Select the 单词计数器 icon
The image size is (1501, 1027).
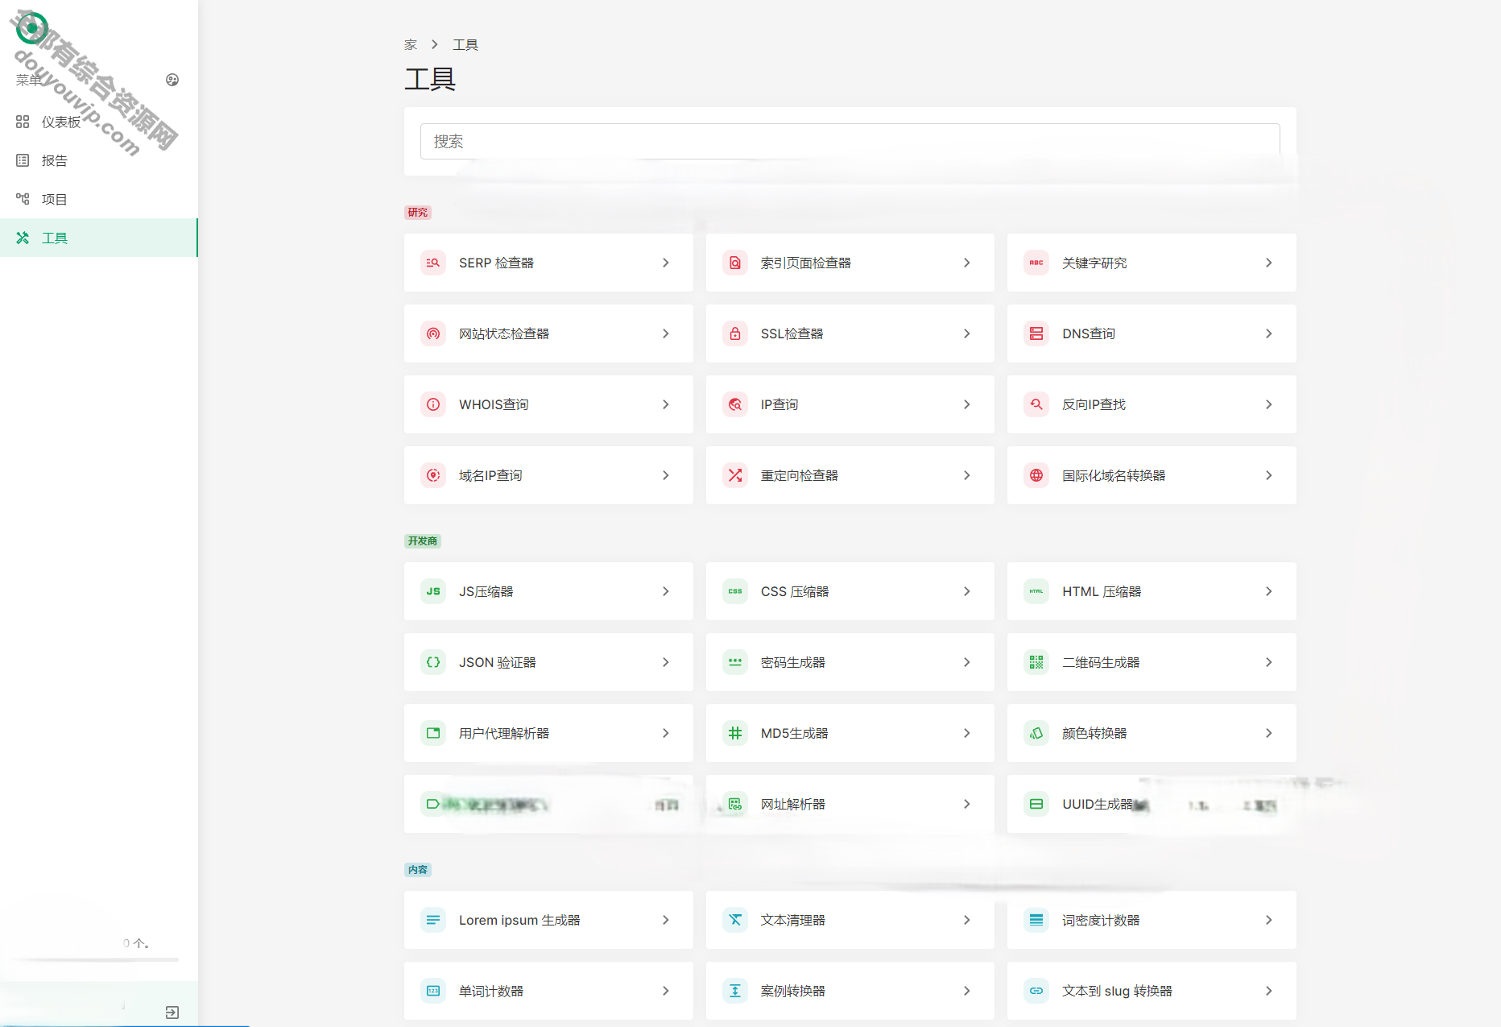pyautogui.click(x=433, y=991)
